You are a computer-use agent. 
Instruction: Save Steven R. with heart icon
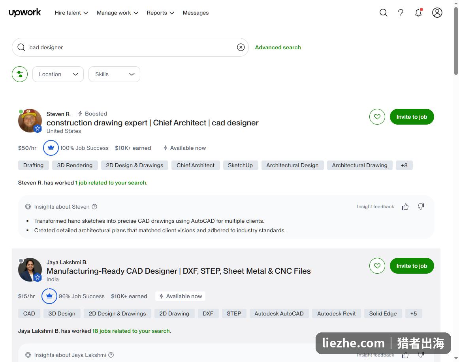[377, 117]
